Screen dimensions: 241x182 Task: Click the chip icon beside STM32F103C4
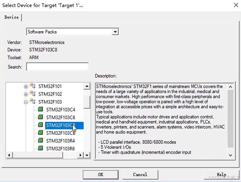pyautogui.click(x=40, y=109)
